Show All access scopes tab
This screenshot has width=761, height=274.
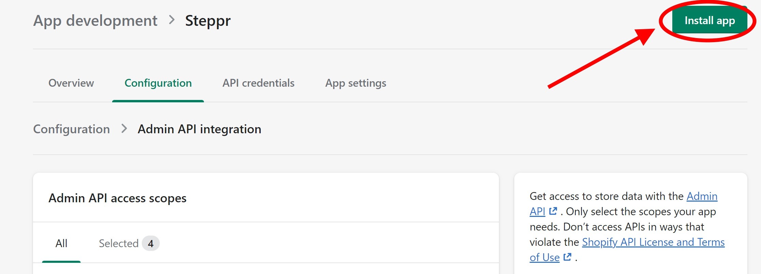[x=61, y=243]
